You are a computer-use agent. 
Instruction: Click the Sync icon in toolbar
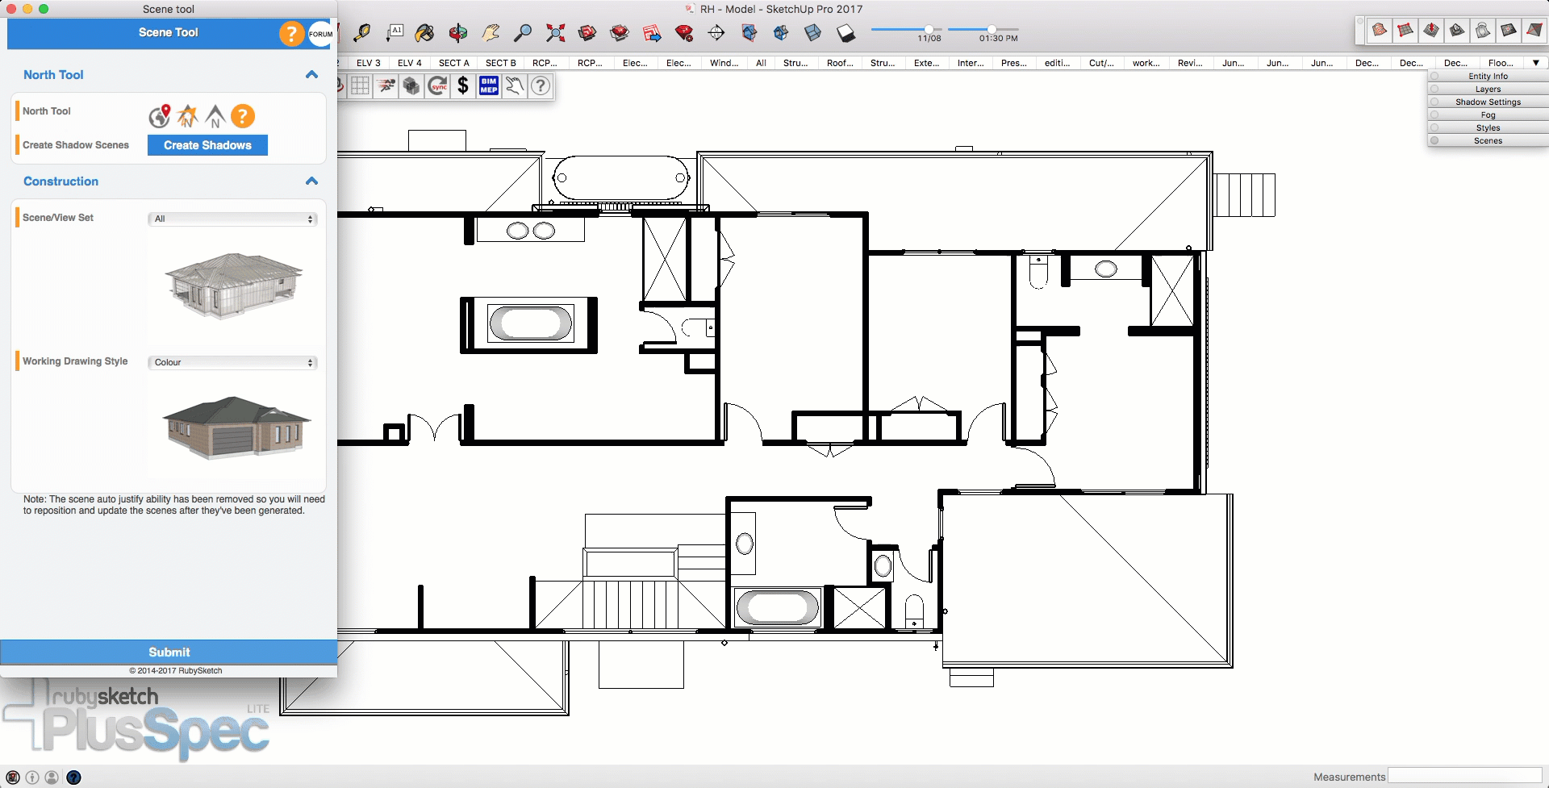[438, 85]
